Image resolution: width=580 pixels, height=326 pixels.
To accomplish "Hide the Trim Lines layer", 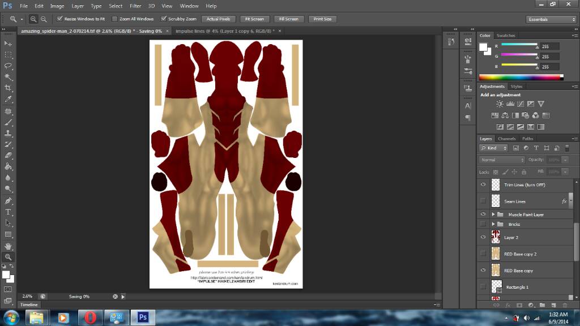I will (x=483, y=185).
